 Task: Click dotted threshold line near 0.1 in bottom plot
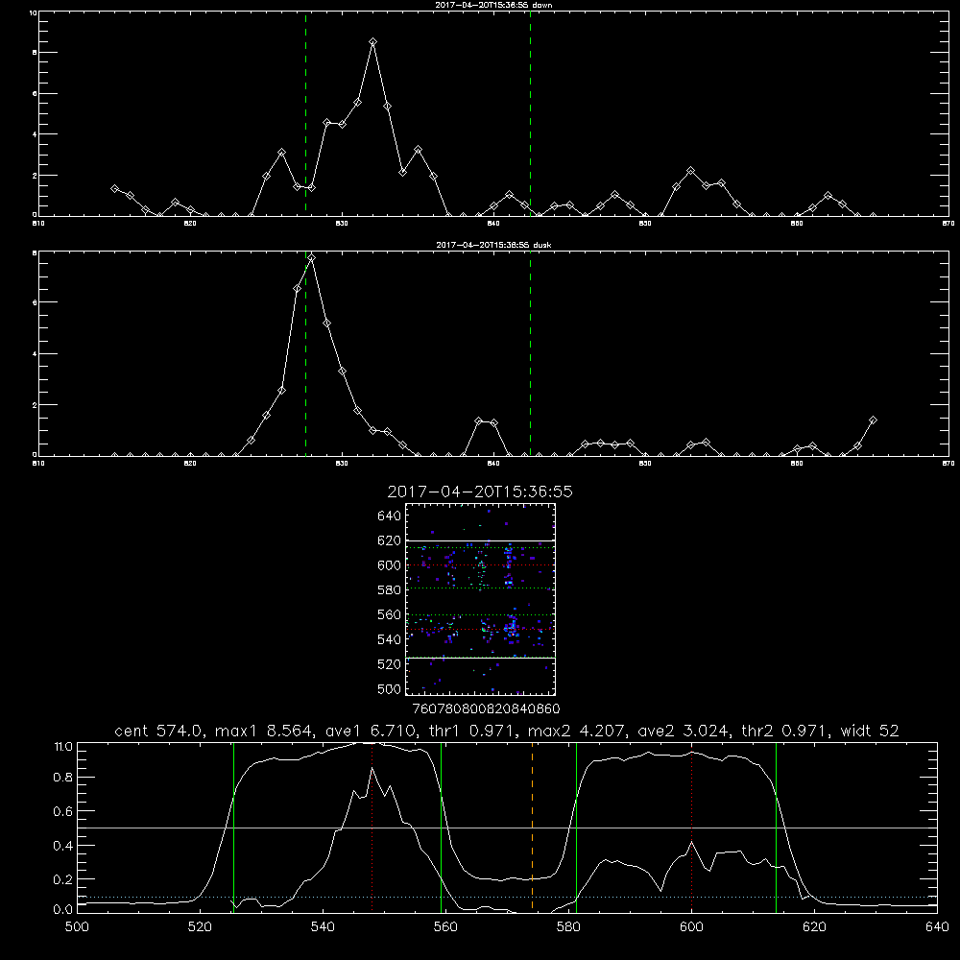point(508,897)
